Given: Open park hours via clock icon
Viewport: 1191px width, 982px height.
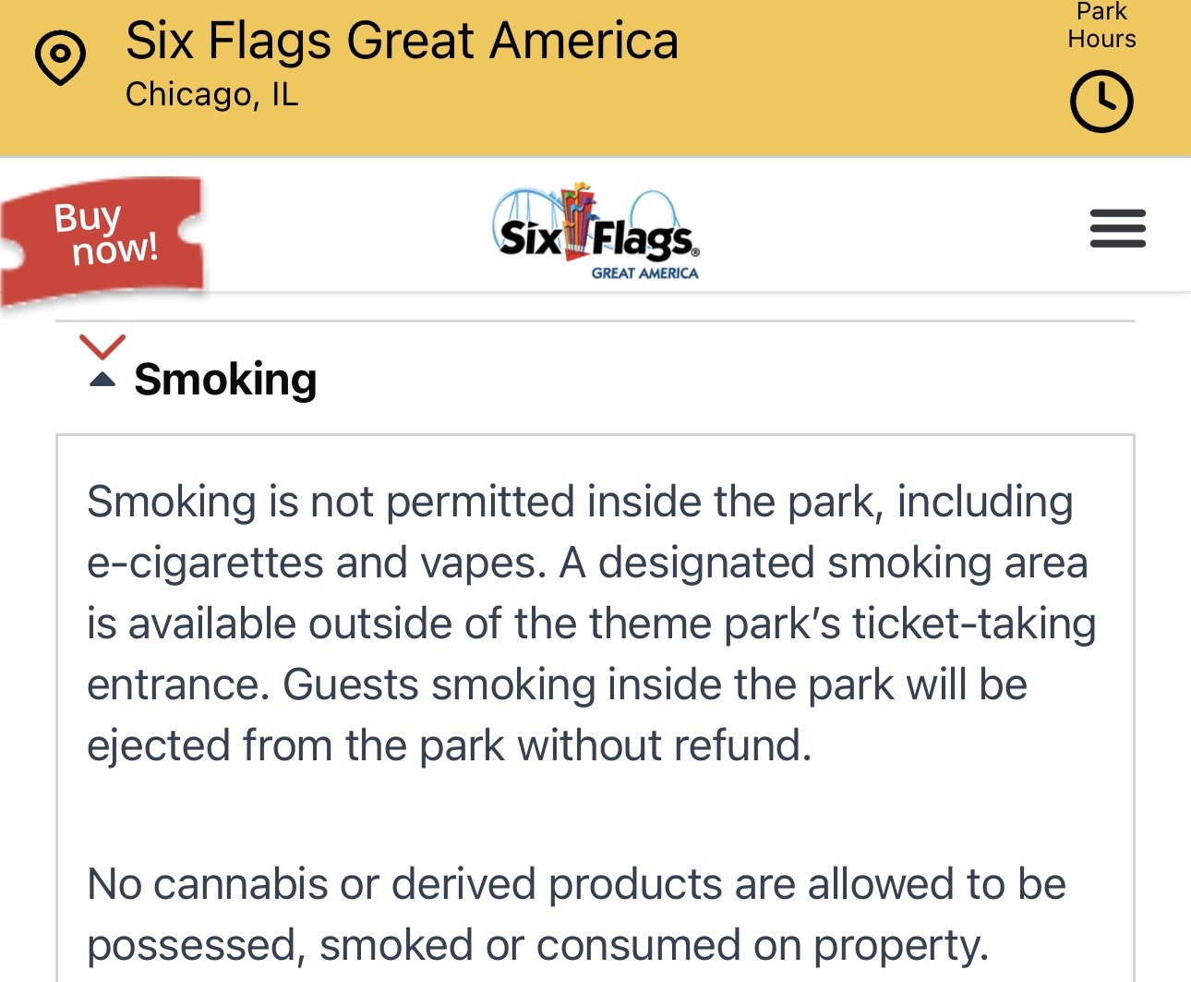Looking at the screenshot, I should tap(1101, 102).
